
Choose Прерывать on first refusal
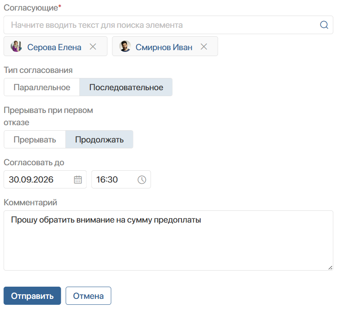(35, 140)
